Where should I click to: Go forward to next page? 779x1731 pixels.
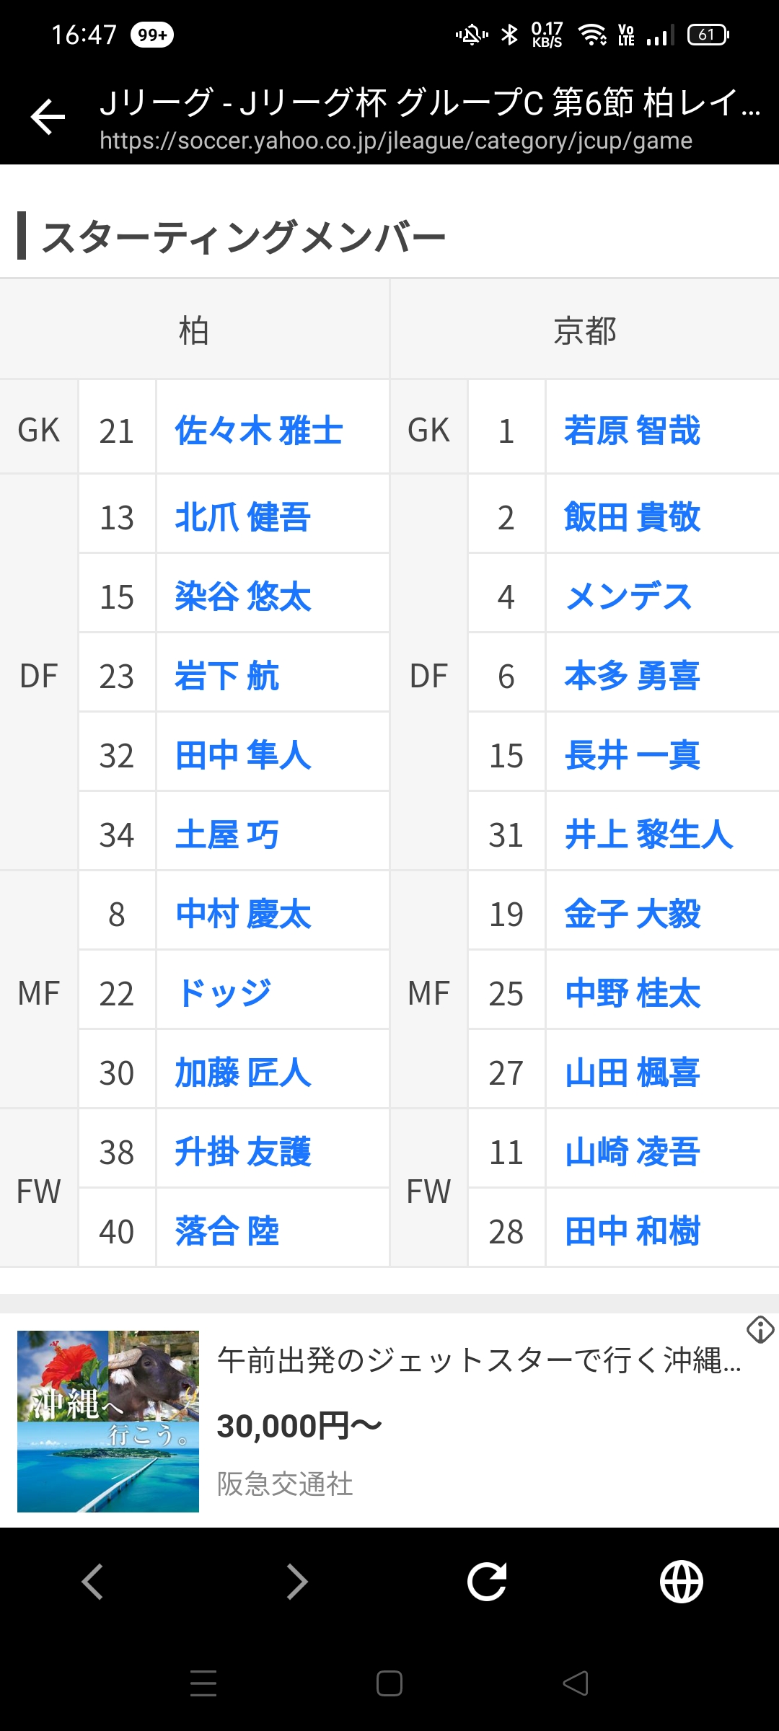click(296, 1582)
